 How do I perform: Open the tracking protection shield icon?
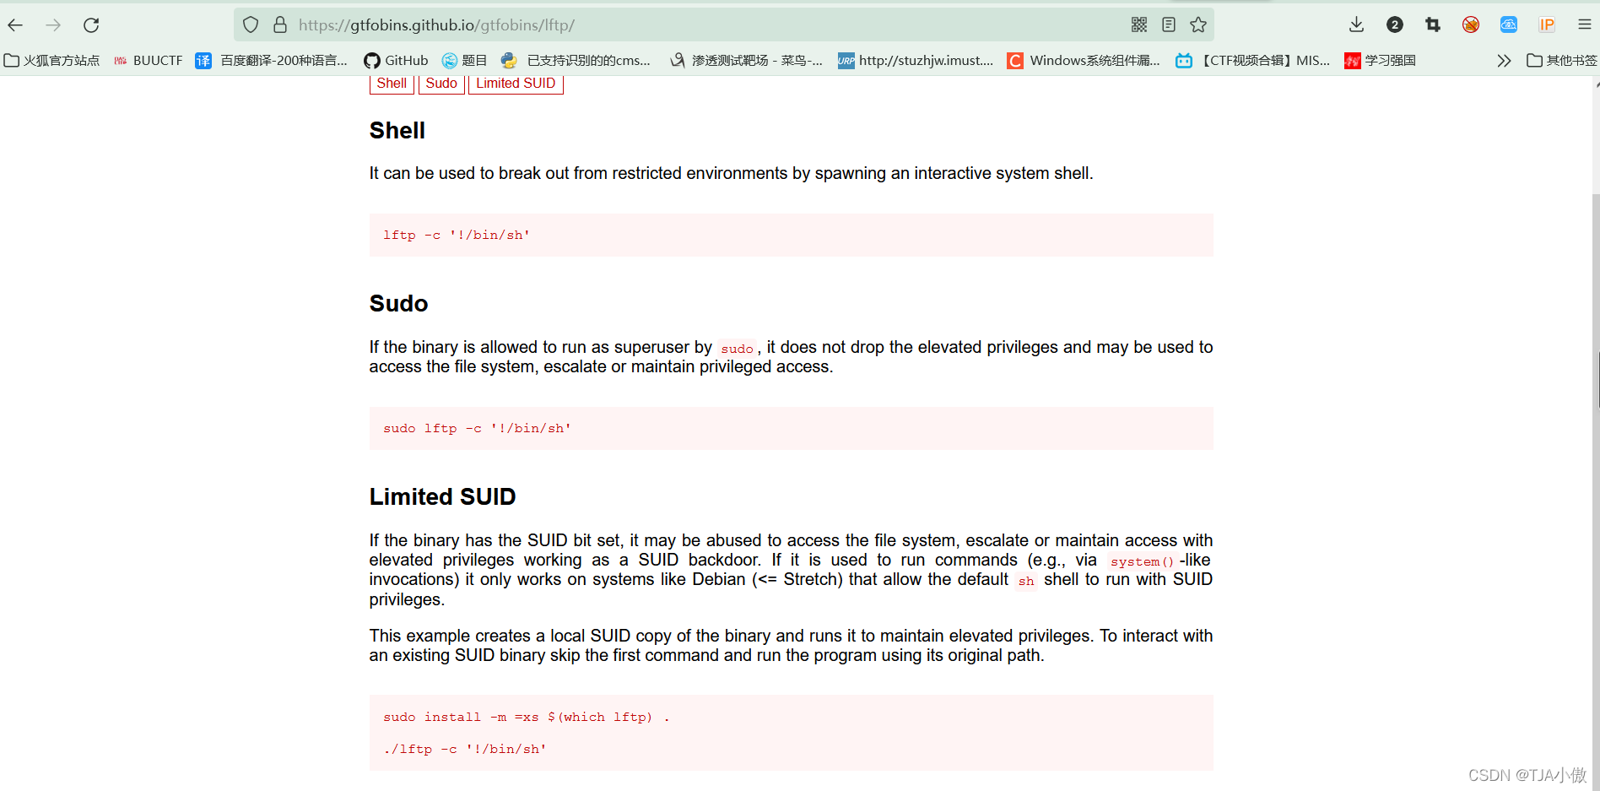(251, 25)
